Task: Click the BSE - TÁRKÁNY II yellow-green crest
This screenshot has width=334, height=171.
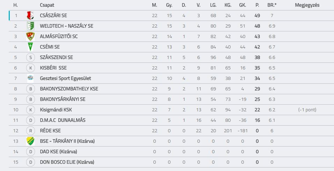Action: pos(30,141)
